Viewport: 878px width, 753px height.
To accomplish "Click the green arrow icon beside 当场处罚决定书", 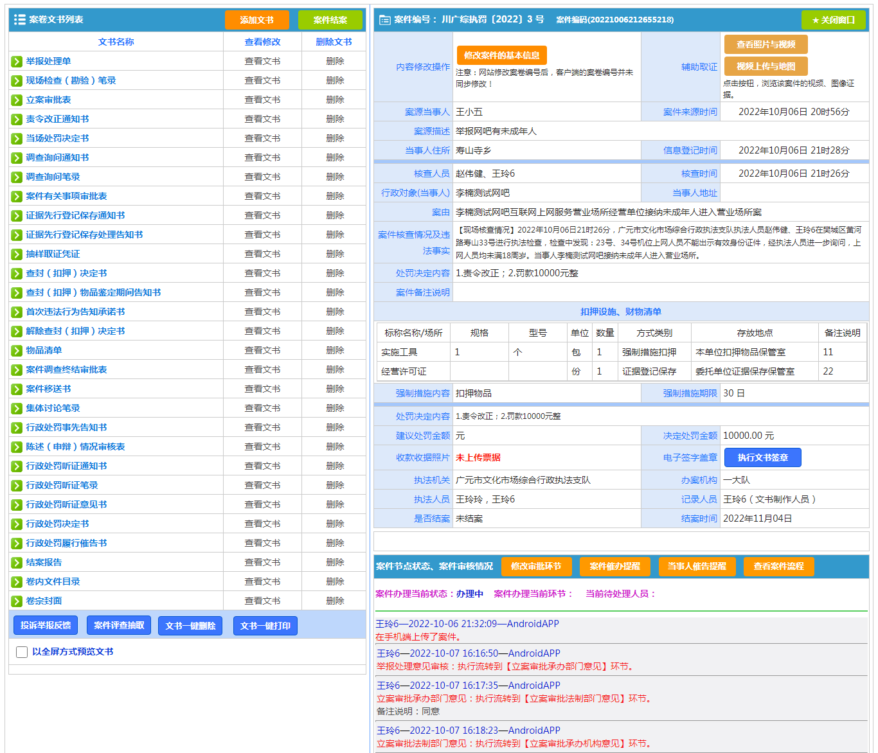I will (17, 139).
